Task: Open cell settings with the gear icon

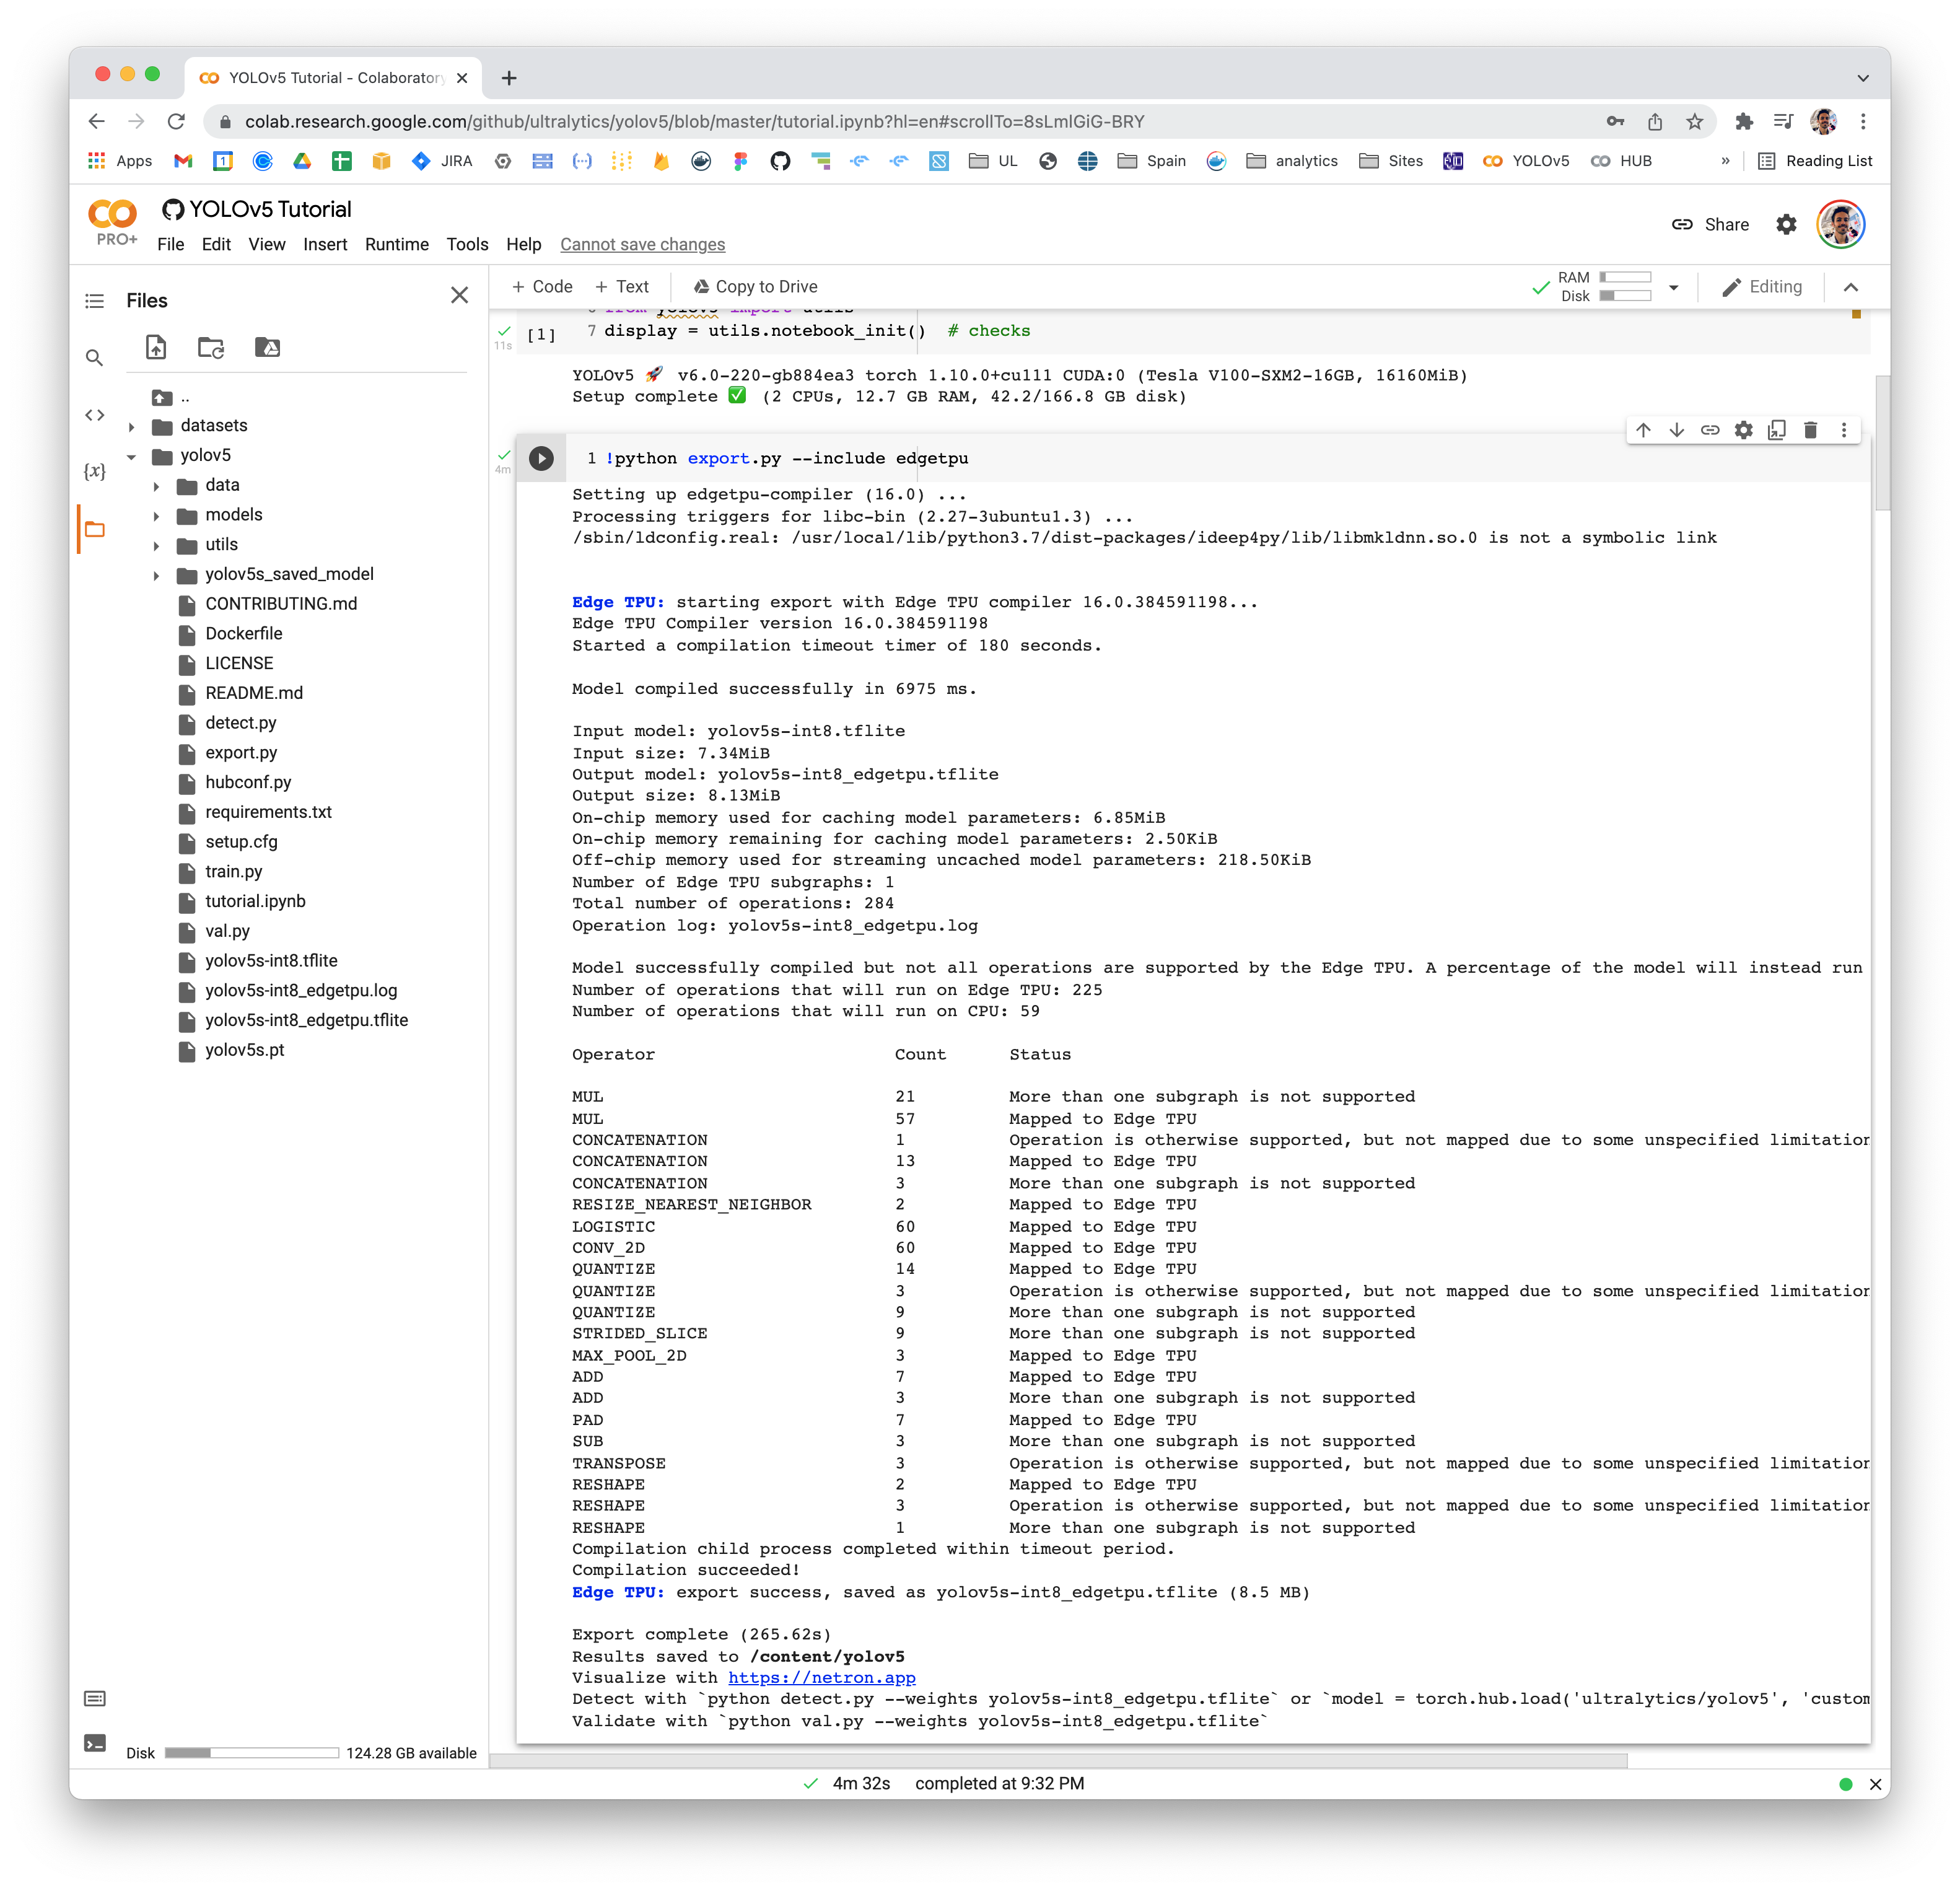Action: pos(1744,430)
